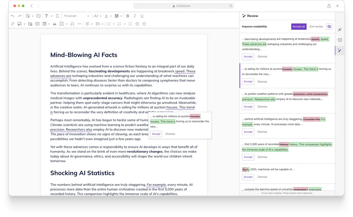Toggle block quote
Screen dimensions: 353x217
coord(55,24)
